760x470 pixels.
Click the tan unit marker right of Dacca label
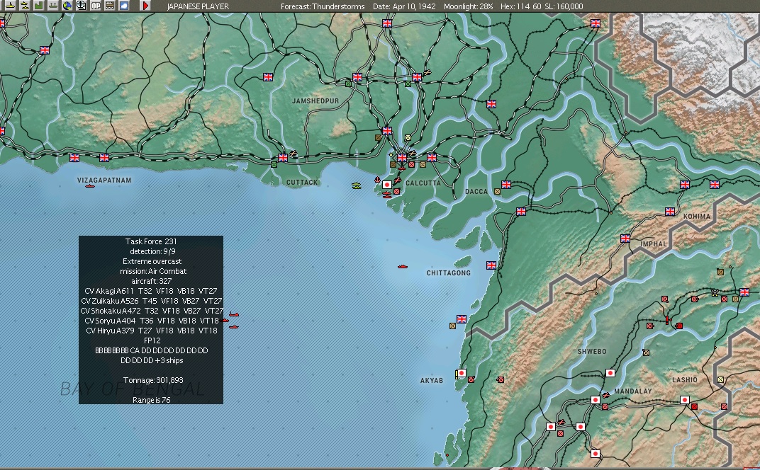(x=497, y=192)
